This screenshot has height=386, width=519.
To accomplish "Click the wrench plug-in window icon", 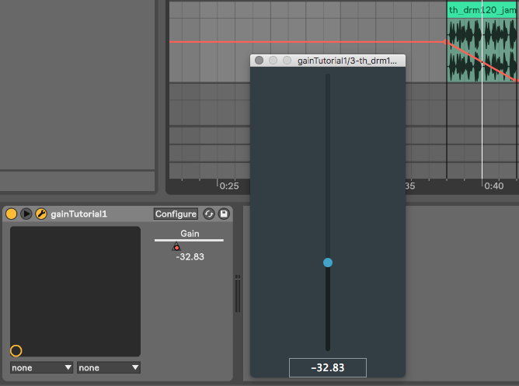I will (41, 214).
